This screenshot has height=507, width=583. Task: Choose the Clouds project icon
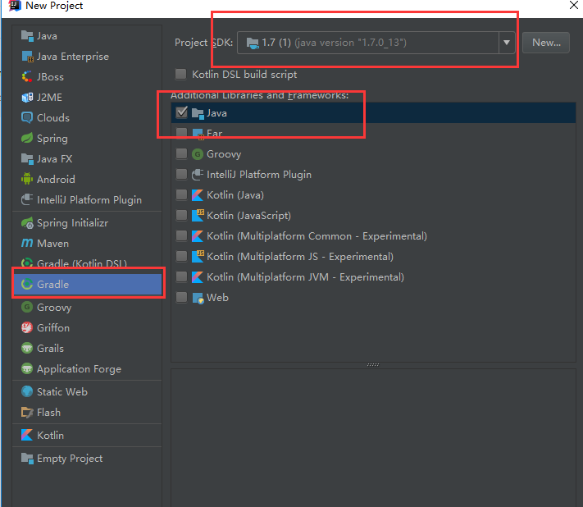(27, 118)
